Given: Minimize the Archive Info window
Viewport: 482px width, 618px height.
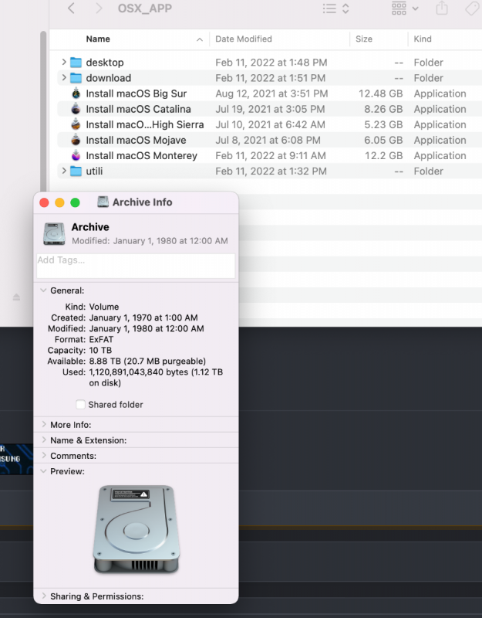Looking at the screenshot, I should point(59,202).
